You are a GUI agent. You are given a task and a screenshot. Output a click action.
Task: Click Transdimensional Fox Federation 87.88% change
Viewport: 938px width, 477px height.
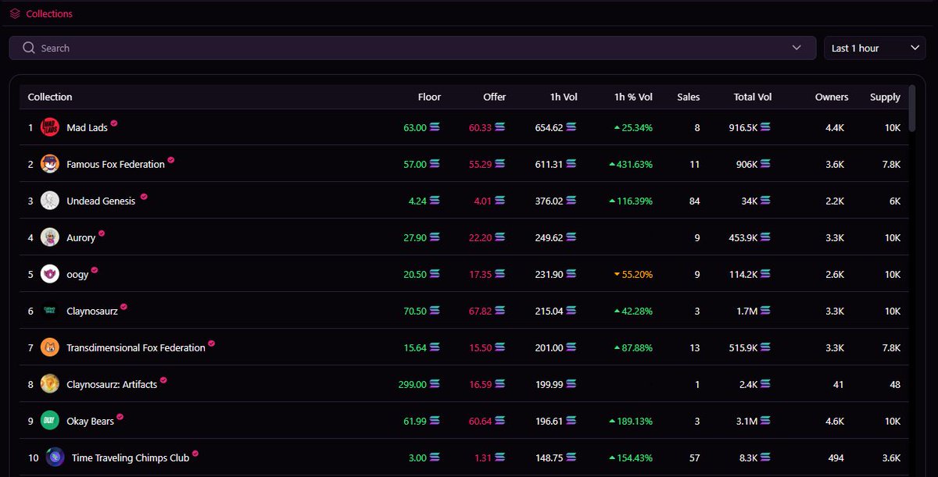coord(637,347)
